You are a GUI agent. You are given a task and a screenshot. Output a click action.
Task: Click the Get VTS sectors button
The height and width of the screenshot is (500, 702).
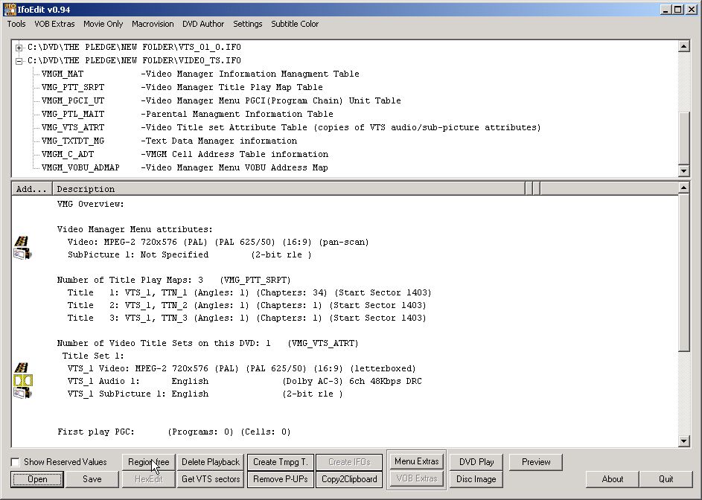tap(211, 479)
